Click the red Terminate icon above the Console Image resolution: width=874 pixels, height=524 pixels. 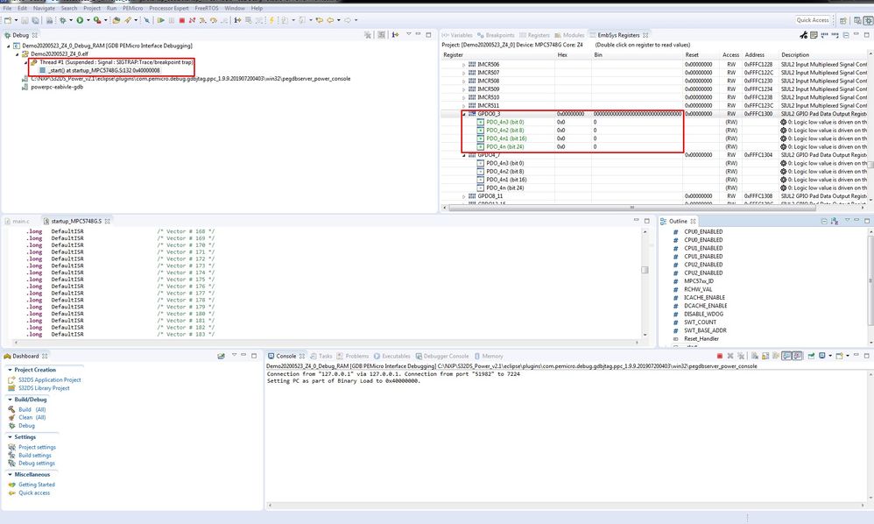(718, 355)
